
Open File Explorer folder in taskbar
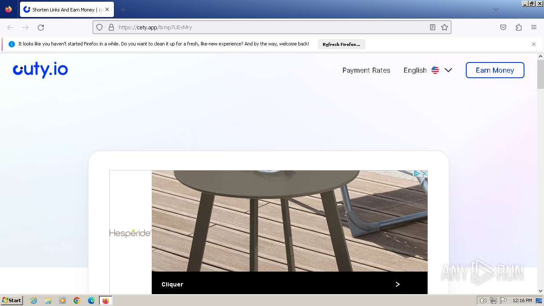48,300
